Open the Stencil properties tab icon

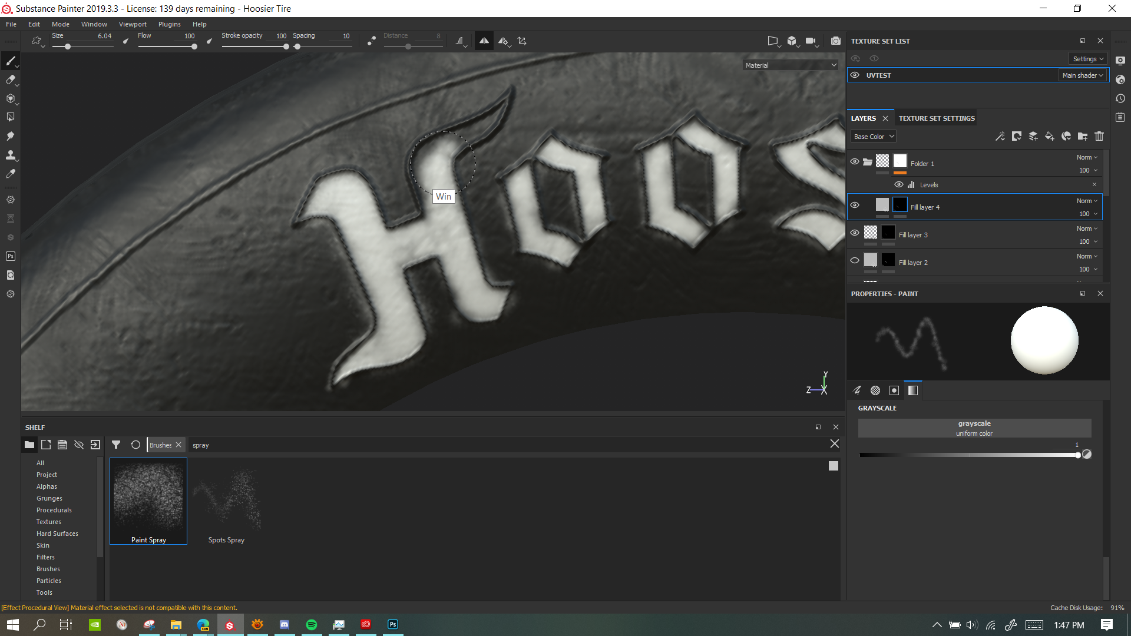[894, 390]
